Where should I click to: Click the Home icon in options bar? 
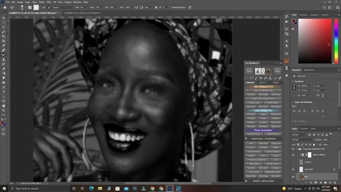(x=5, y=7)
